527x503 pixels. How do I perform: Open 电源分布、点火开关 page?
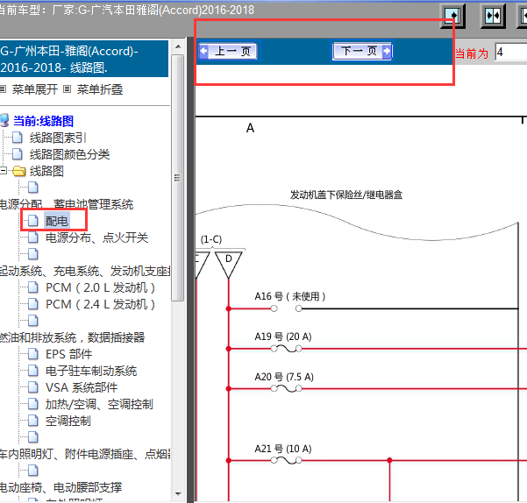(x=96, y=237)
